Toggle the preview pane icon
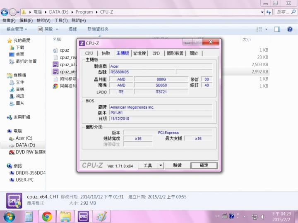This screenshot has width=298, height=223. point(277,29)
